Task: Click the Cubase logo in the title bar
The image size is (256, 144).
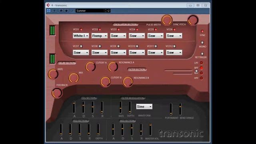Action: click(x=48, y=5)
